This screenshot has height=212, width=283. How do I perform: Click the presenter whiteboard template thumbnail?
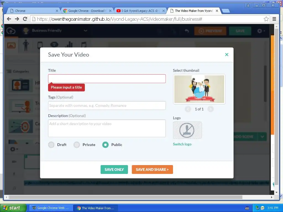coord(21,106)
